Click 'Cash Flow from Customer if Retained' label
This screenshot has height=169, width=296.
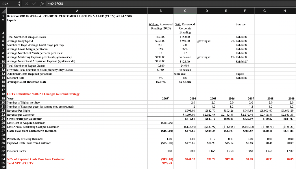pos(32,131)
